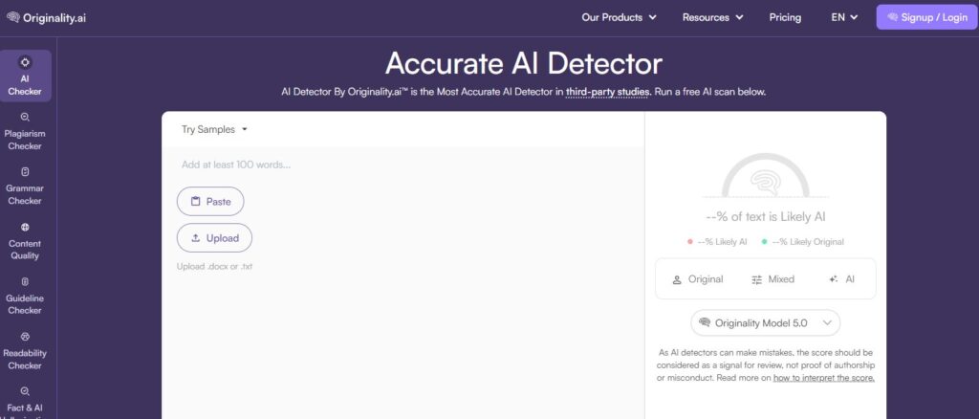The height and width of the screenshot is (419, 979).
Task: Open the Readability Checker sidebar icon
Action: click(25, 337)
